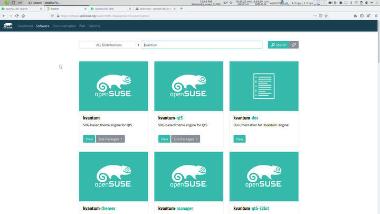
Task: Click the green Search button
Action: tap(279, 44)
